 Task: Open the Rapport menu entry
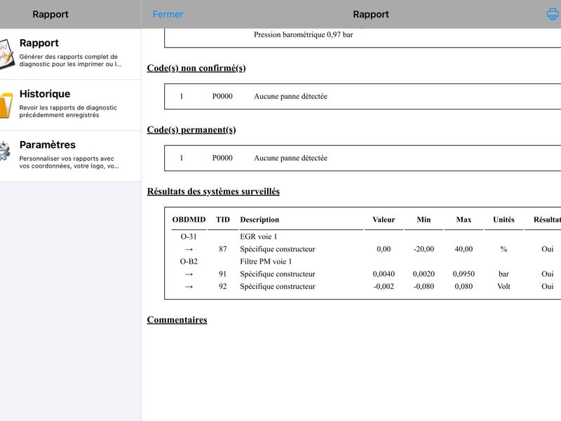point(71,54)
